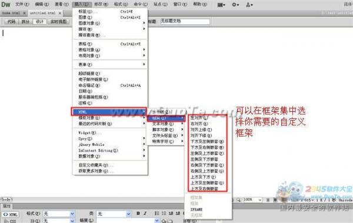Expand 表单 submenu

(111, 65)
